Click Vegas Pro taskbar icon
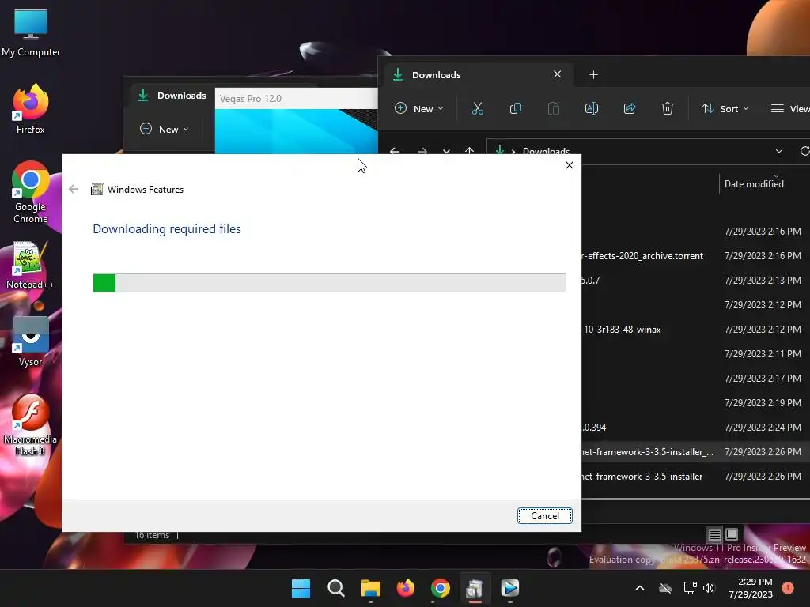The image size is (810, 607). [x=510, y=588]
